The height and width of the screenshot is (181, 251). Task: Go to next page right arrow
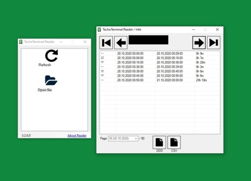(x=199, y=42)
